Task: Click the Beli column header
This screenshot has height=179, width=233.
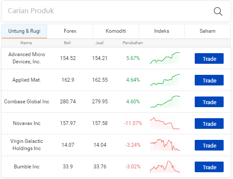Action: click(68, 43)
